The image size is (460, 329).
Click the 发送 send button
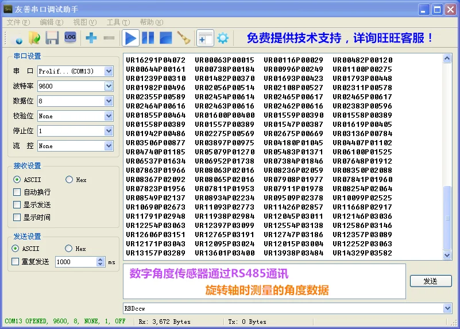430,281
